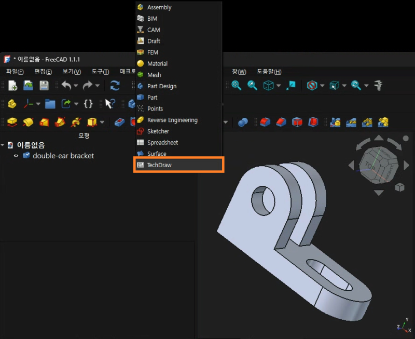
Task: Click the Pocket tool icon
Action: [x=120, y=122]
